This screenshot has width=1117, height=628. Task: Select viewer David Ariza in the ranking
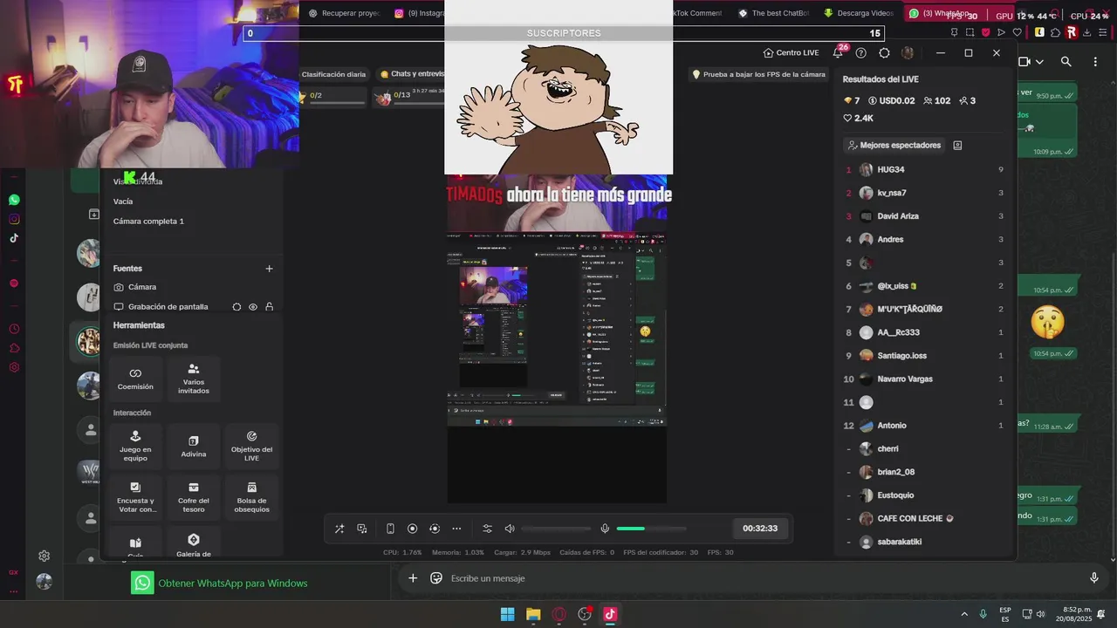tap(924, 216)
